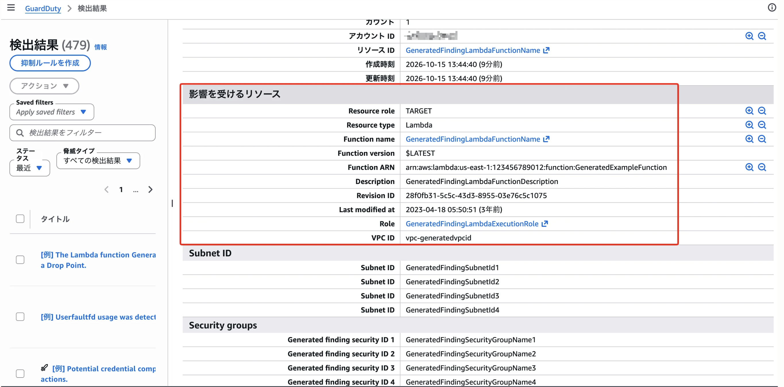
Task: Check the Lambda function Drop Point finding
Action: pyautogui.click(x=20, y=260)
